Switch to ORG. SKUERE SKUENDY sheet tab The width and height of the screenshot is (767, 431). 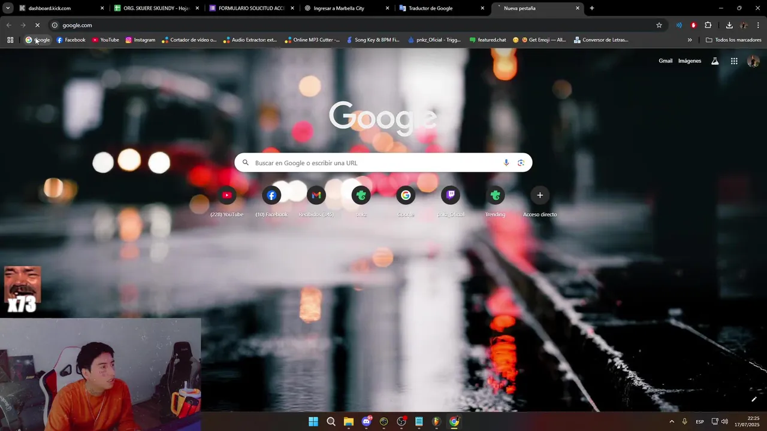pos(157,8)
